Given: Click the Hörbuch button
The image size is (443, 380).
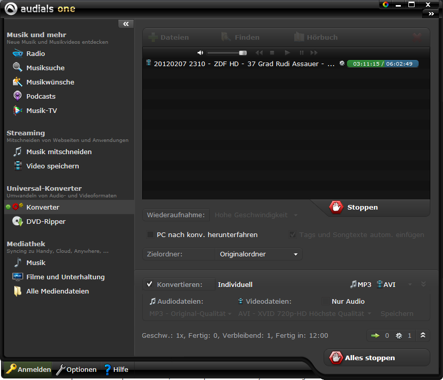Looking at the screenshot, I should [315, 37].
